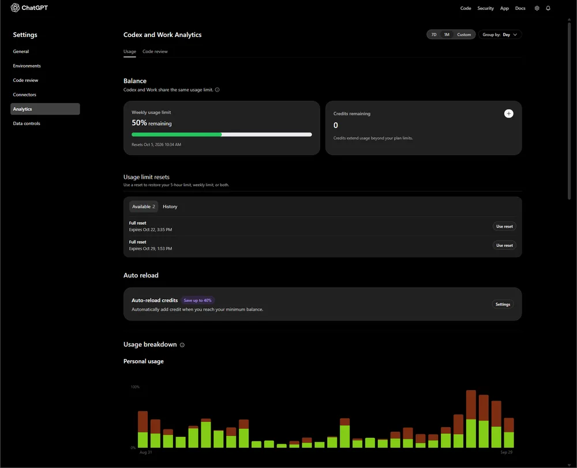
Task: Open the resets History tab
Action: tap(170, 206)
